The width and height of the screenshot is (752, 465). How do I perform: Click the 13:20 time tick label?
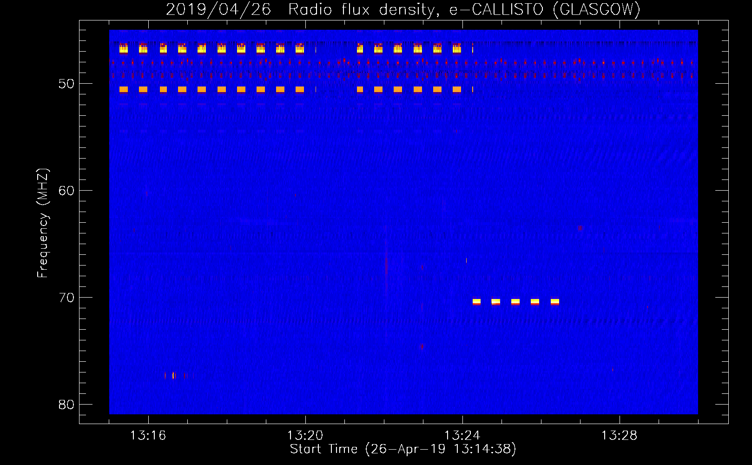pos(305,436)
